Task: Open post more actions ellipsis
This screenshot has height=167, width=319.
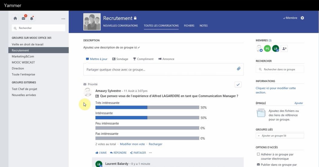Action: 150,153
